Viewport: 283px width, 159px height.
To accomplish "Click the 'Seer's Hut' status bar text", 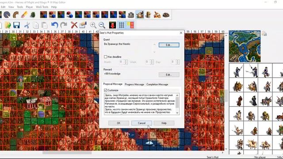I will click(212, 157).
